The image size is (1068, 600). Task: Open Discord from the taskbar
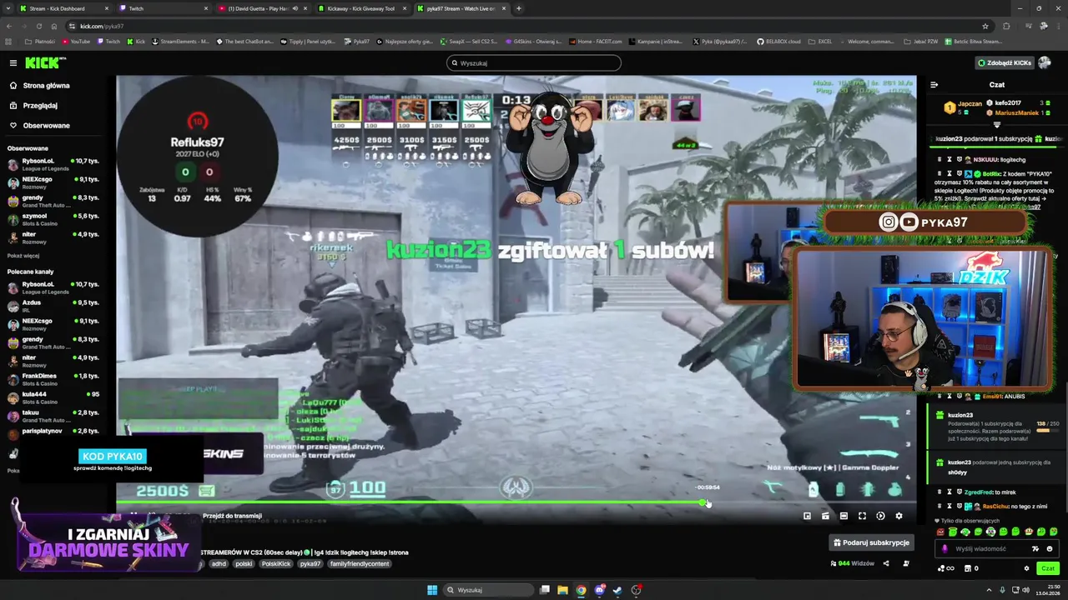[599, 590]
